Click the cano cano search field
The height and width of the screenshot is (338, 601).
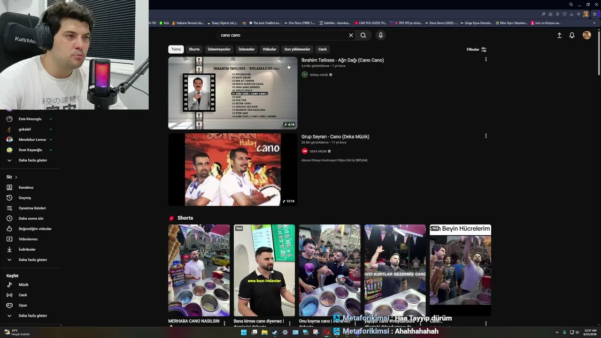coord(282,35)
